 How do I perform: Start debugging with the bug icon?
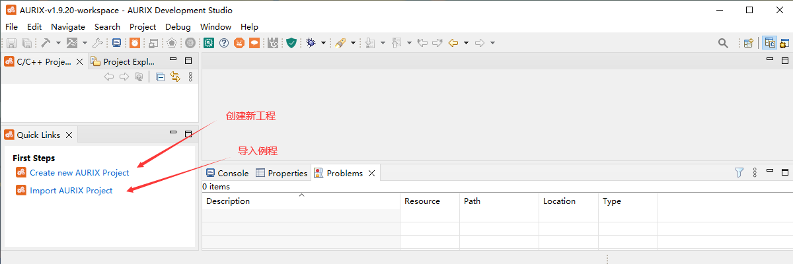coord(311,43)
